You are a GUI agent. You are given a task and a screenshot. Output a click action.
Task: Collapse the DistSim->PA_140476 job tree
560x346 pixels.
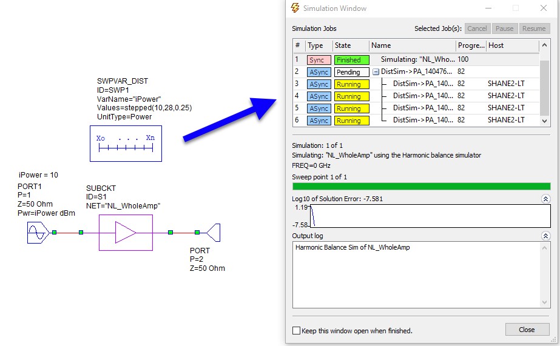(376, 72)
